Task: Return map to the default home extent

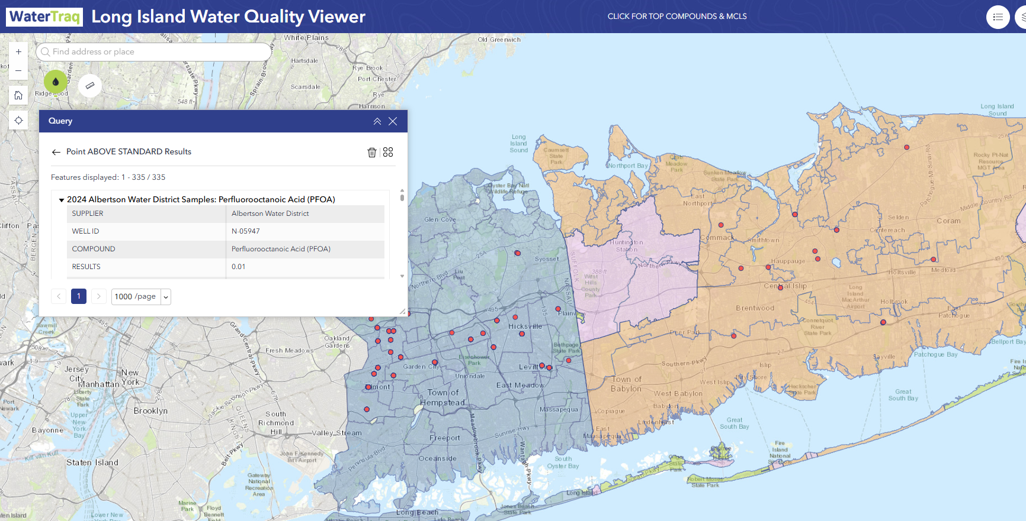Action: [x=18, y=95]
